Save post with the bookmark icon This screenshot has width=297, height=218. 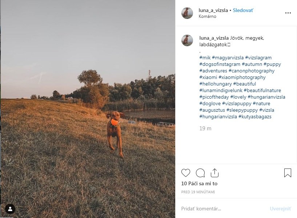pyautogui.click(x=288, y=173)
